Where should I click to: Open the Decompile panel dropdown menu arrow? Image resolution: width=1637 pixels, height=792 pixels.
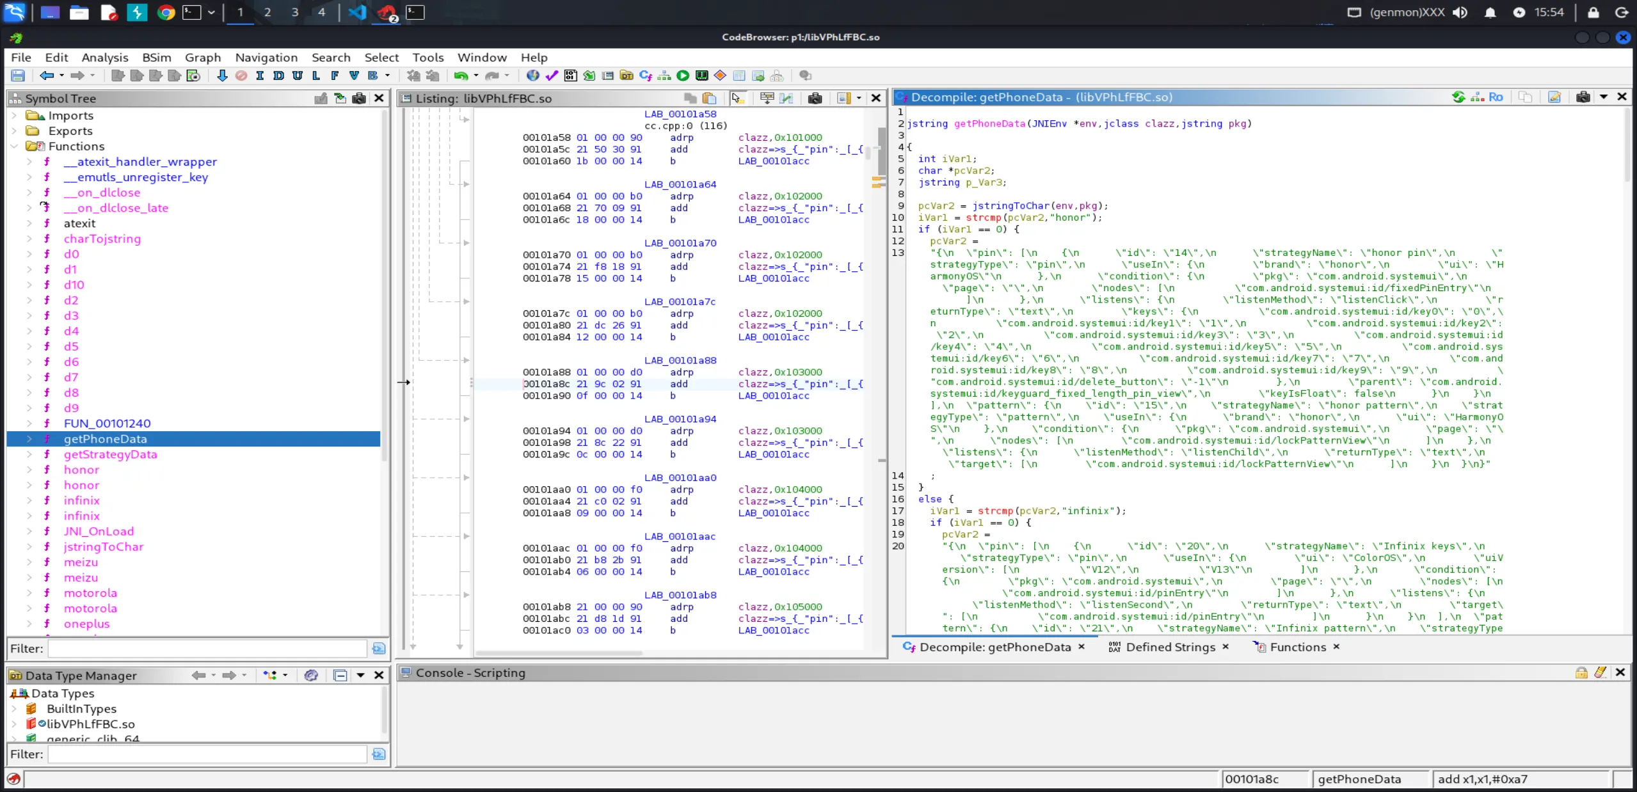(1604, 97)
